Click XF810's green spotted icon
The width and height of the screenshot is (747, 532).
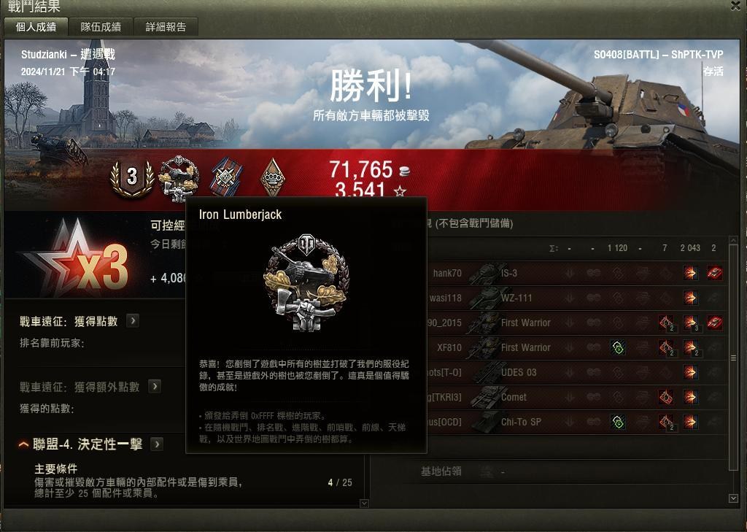click(x=618, y=347)
